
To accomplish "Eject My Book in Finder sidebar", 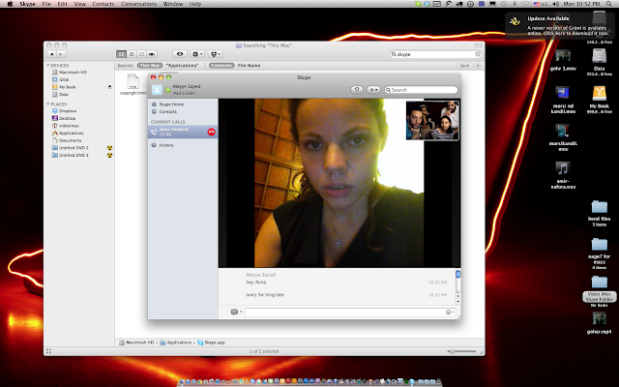I will [109, 87].
